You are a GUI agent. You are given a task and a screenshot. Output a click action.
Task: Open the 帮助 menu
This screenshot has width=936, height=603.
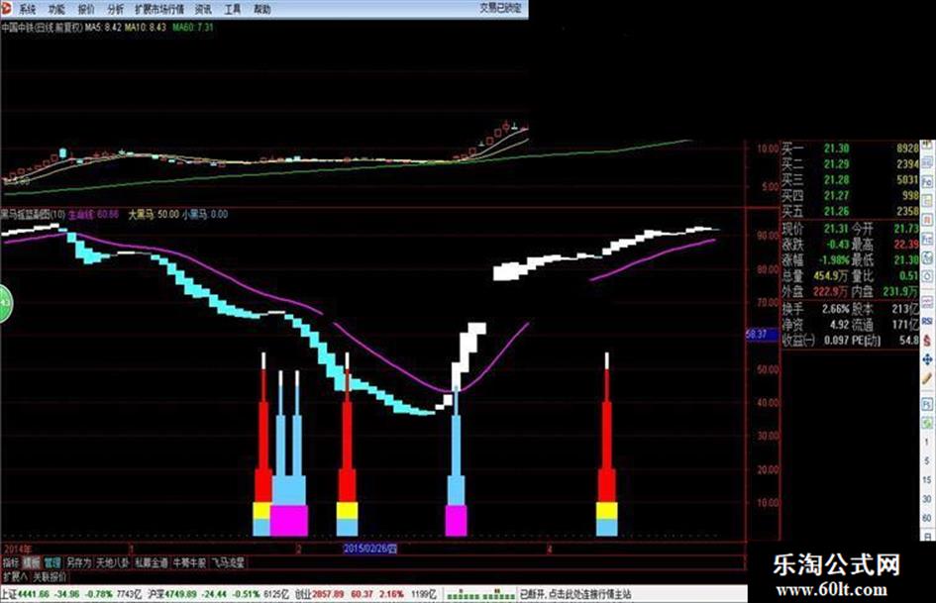[x=262, y=9]
